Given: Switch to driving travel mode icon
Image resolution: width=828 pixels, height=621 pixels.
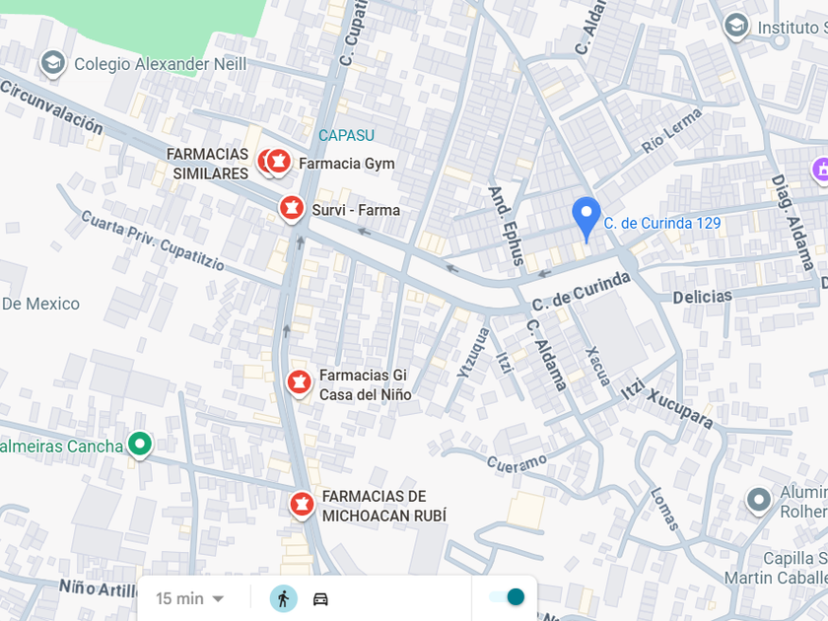Looking at the screenshot, I should coord(320,599).
